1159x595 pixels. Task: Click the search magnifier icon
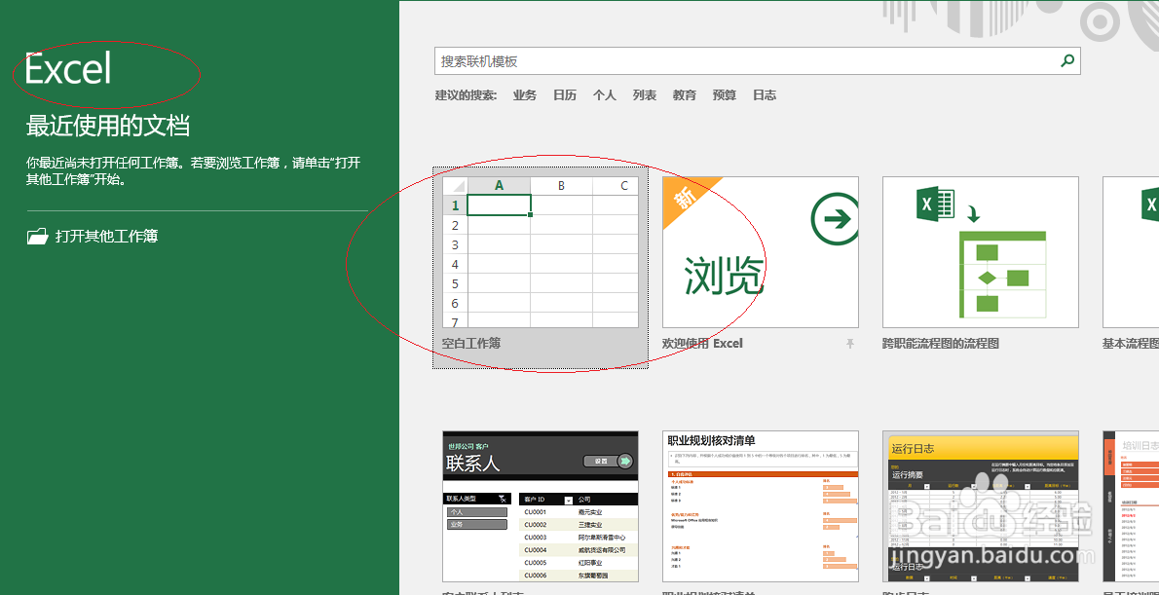(x=1067, y=61)
